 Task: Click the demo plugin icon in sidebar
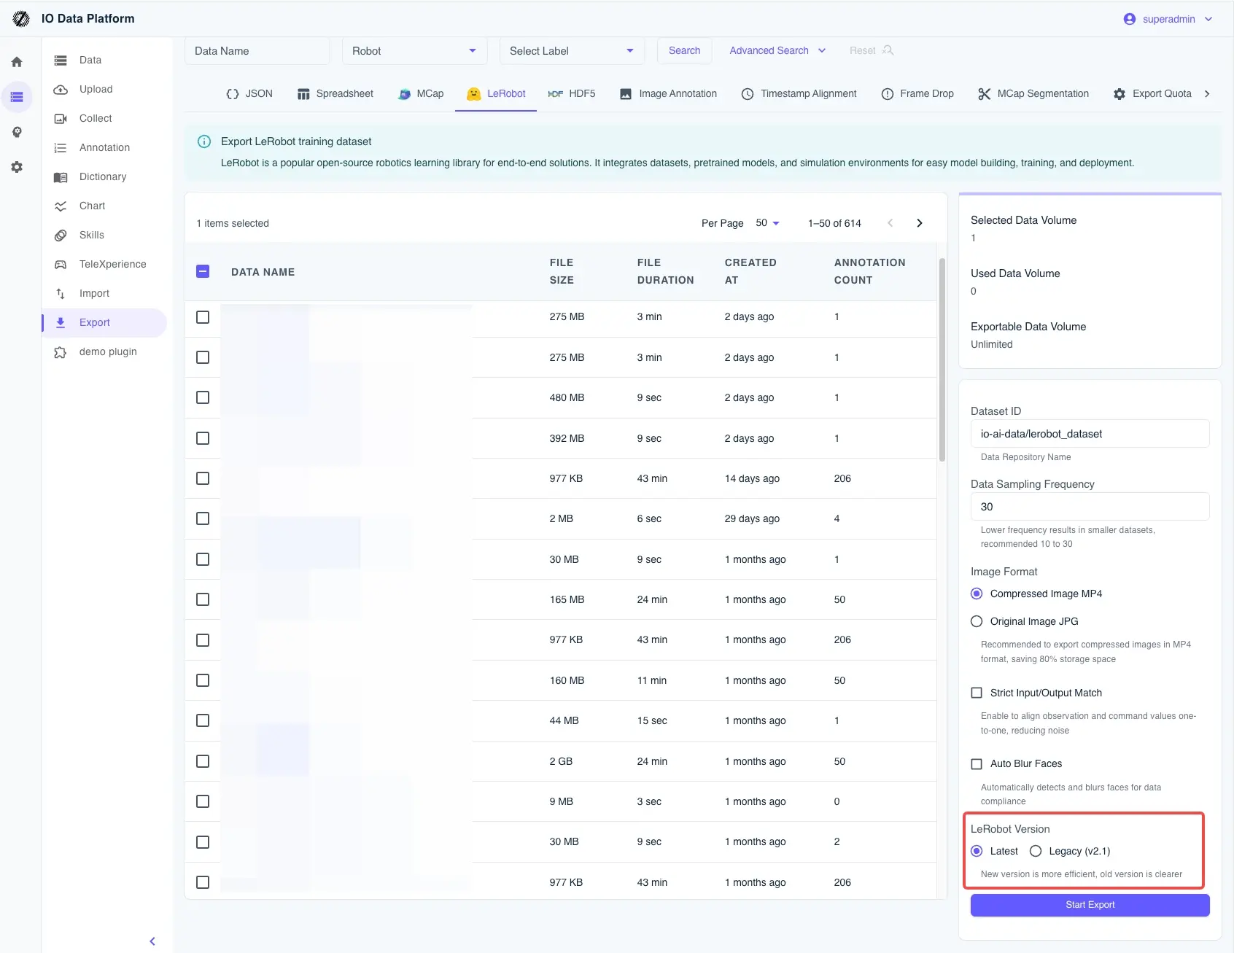pos(61,351)
